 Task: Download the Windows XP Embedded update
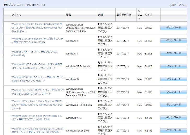click(173, 66)
